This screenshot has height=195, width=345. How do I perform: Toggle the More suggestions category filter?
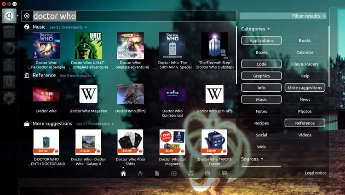coord(305,88)
